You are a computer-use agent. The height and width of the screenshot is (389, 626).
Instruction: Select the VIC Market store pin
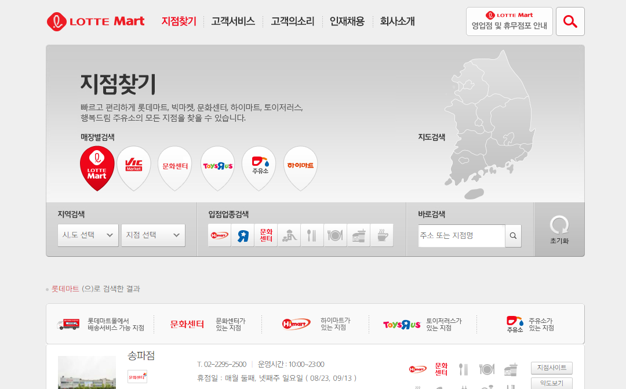133,168
